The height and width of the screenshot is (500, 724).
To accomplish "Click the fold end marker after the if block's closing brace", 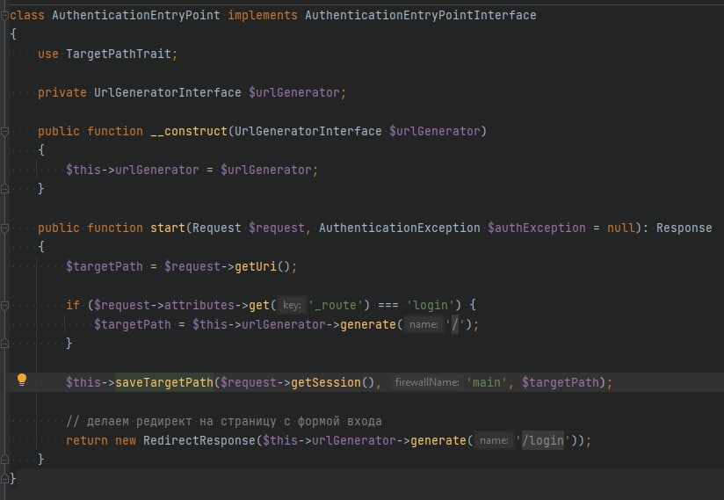I will (x=4, y=344).
